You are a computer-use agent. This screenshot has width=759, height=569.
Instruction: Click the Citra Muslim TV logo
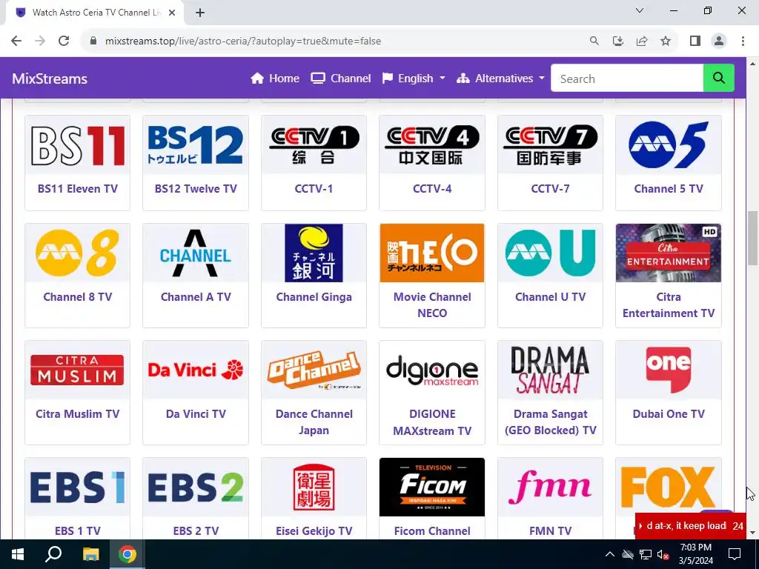(77, 370)
